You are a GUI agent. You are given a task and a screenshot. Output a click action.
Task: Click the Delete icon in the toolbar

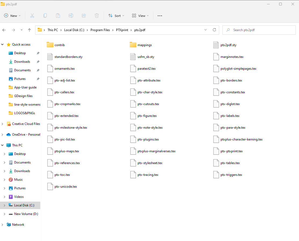(97, 16)
